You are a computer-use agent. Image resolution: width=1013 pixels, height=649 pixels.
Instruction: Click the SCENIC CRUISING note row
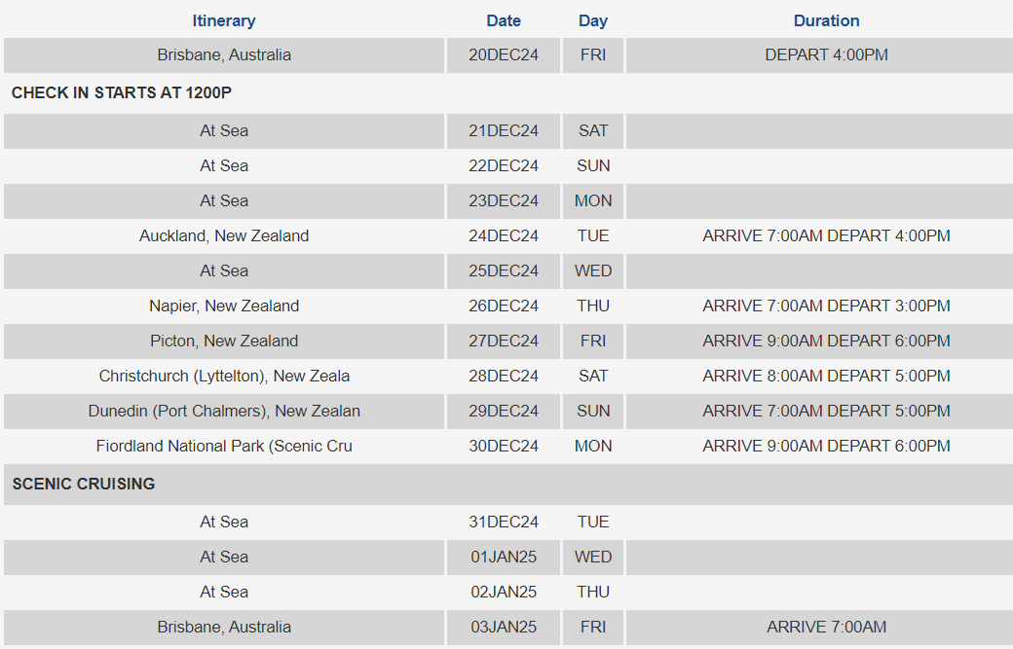[508, 484]
